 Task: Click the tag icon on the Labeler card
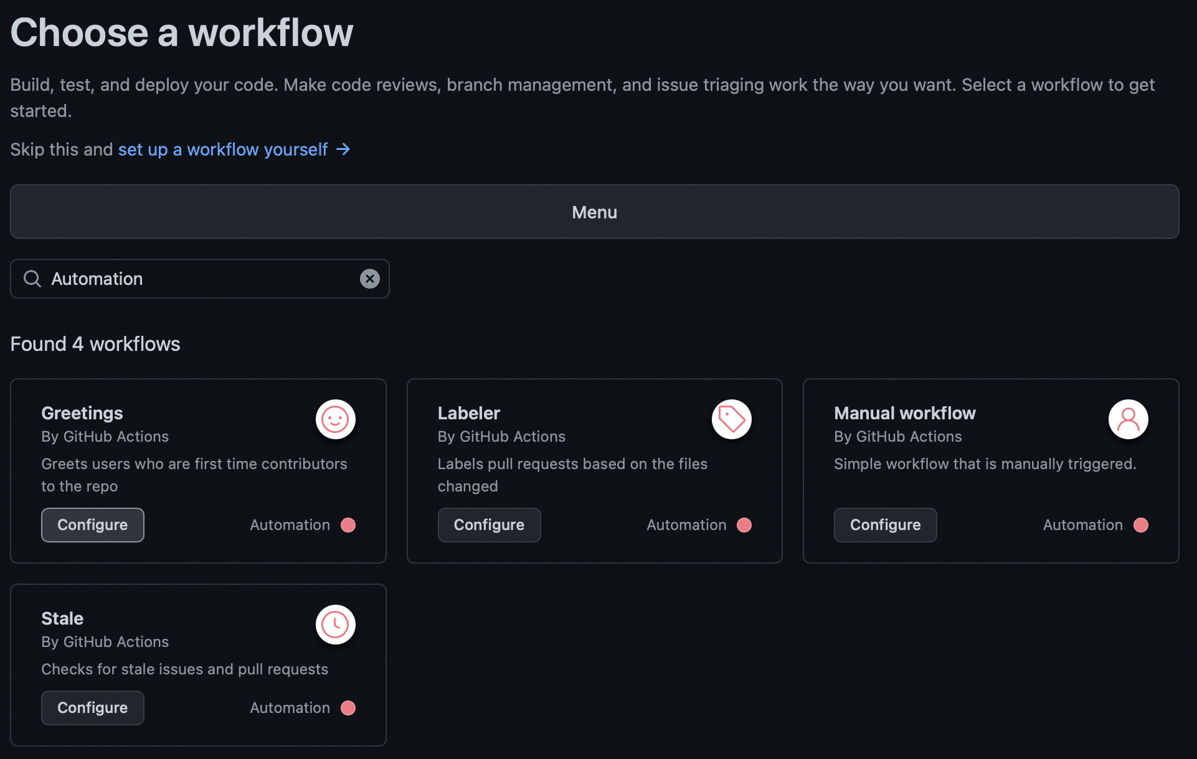pos(732,419)
